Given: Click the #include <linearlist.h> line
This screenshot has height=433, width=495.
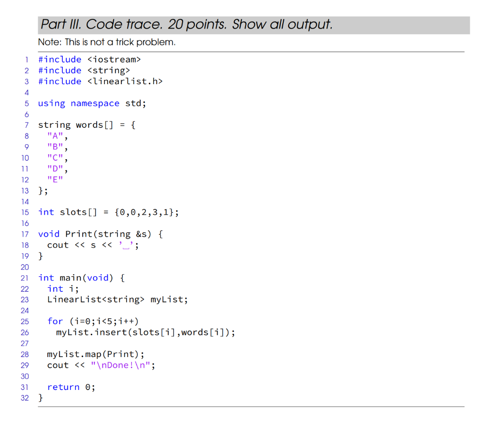Looking at the screenshot, I should pos(100,81).
